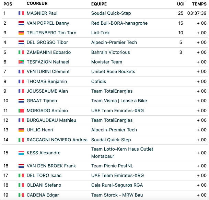
Task: Click the Luxembourg flag next to KESS Alexandre
Action: click(x=21, y=153)
